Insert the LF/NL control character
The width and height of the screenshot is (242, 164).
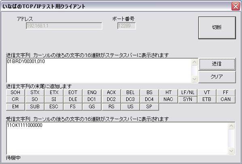[x=188, y=93]
